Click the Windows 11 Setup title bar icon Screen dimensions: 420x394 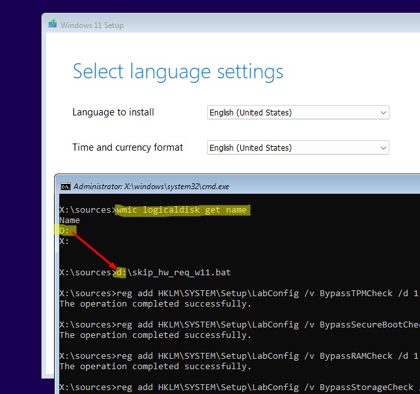(x=52, y=25)
